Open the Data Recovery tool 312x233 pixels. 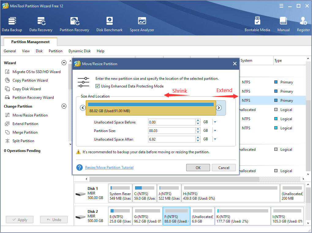click(x=41, y=24)
